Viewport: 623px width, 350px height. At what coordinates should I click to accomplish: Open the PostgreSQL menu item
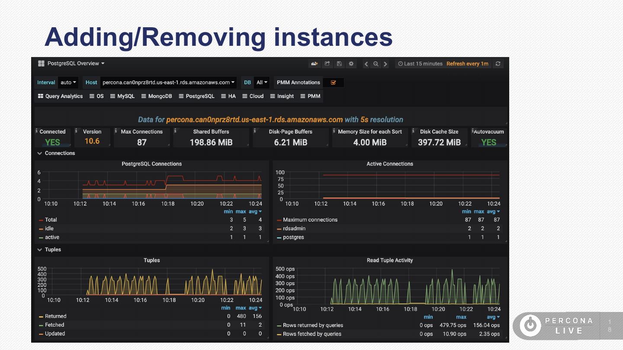pos(196,96)
